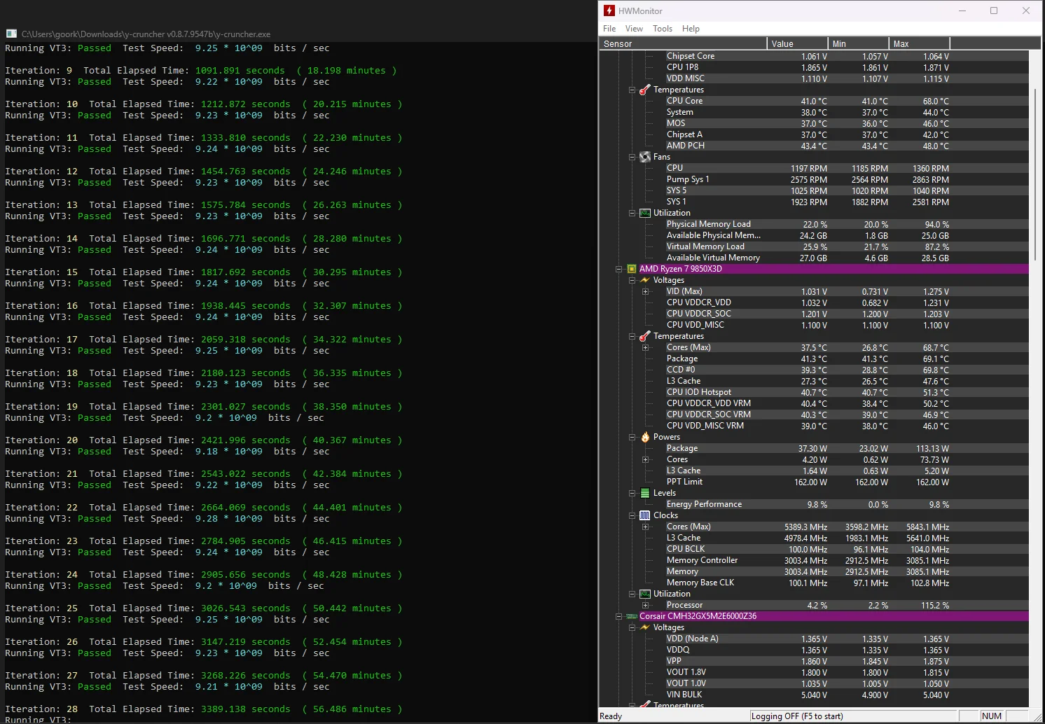Open the File menu in HWMonitor

pos(609,29)
